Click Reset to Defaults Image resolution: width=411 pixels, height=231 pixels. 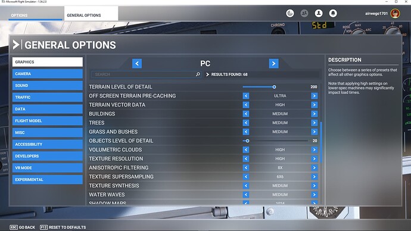click(63, 227)
